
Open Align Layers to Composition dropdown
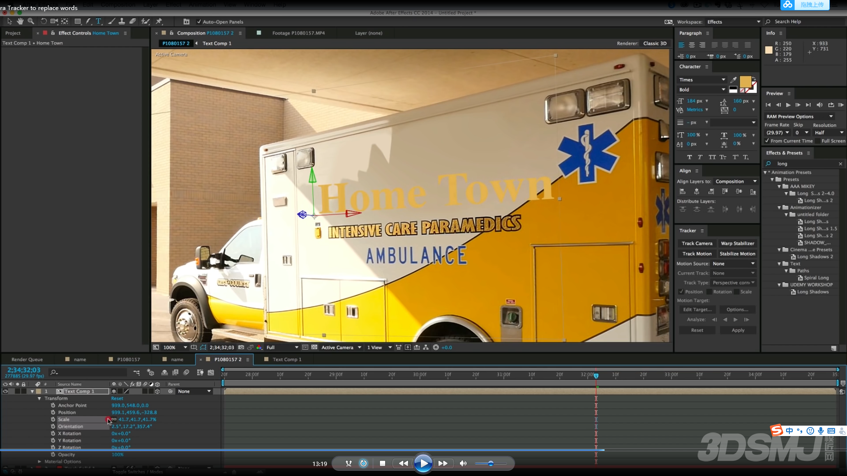coord(736,182)
